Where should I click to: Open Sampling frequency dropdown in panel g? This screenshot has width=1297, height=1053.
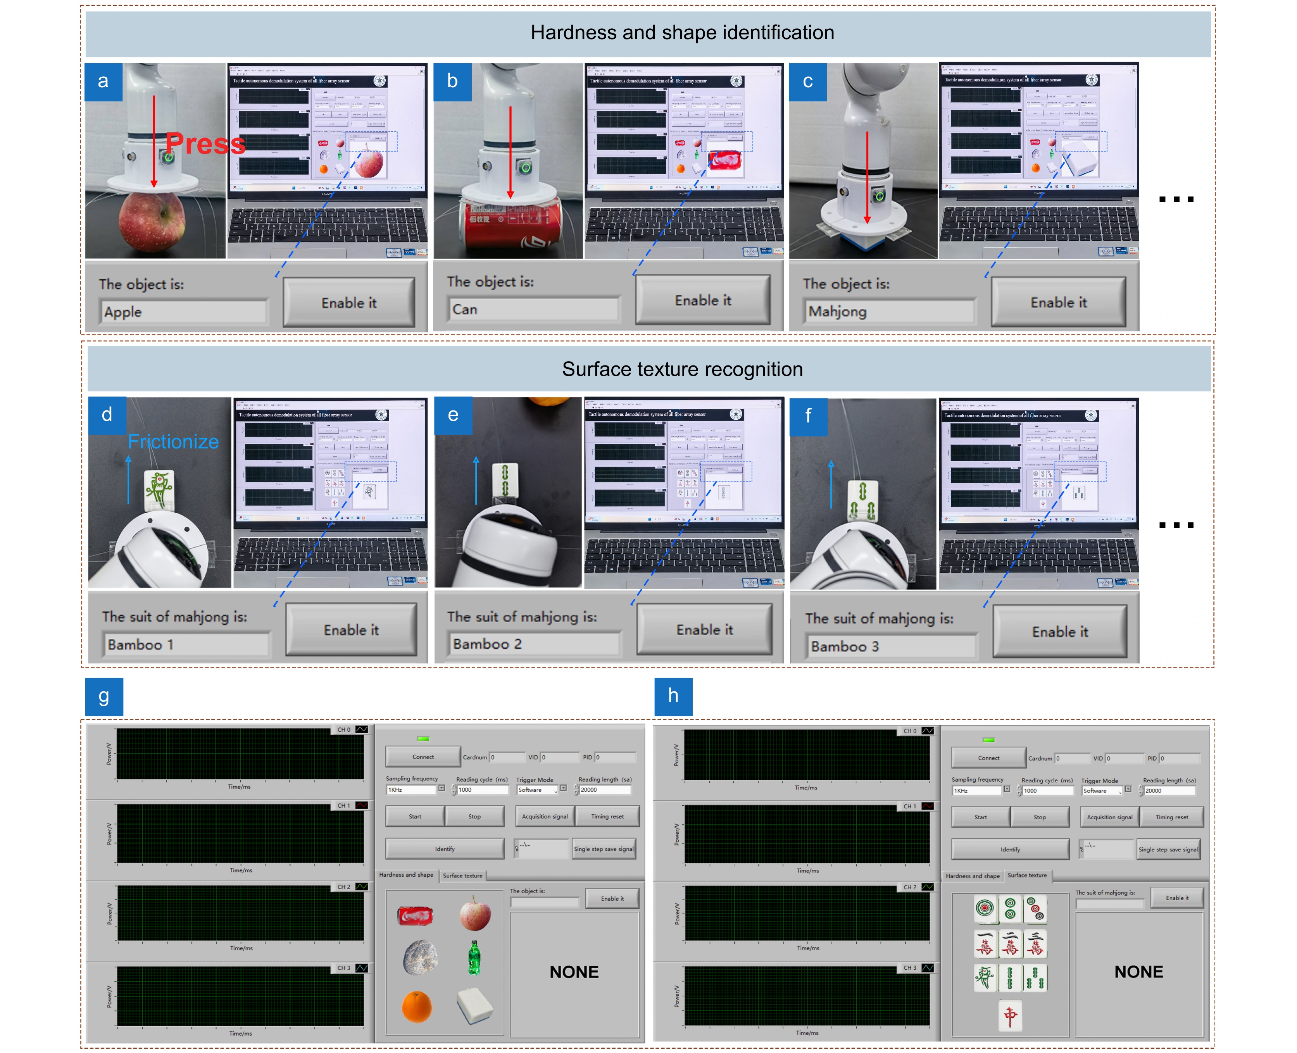pos(442,789)
